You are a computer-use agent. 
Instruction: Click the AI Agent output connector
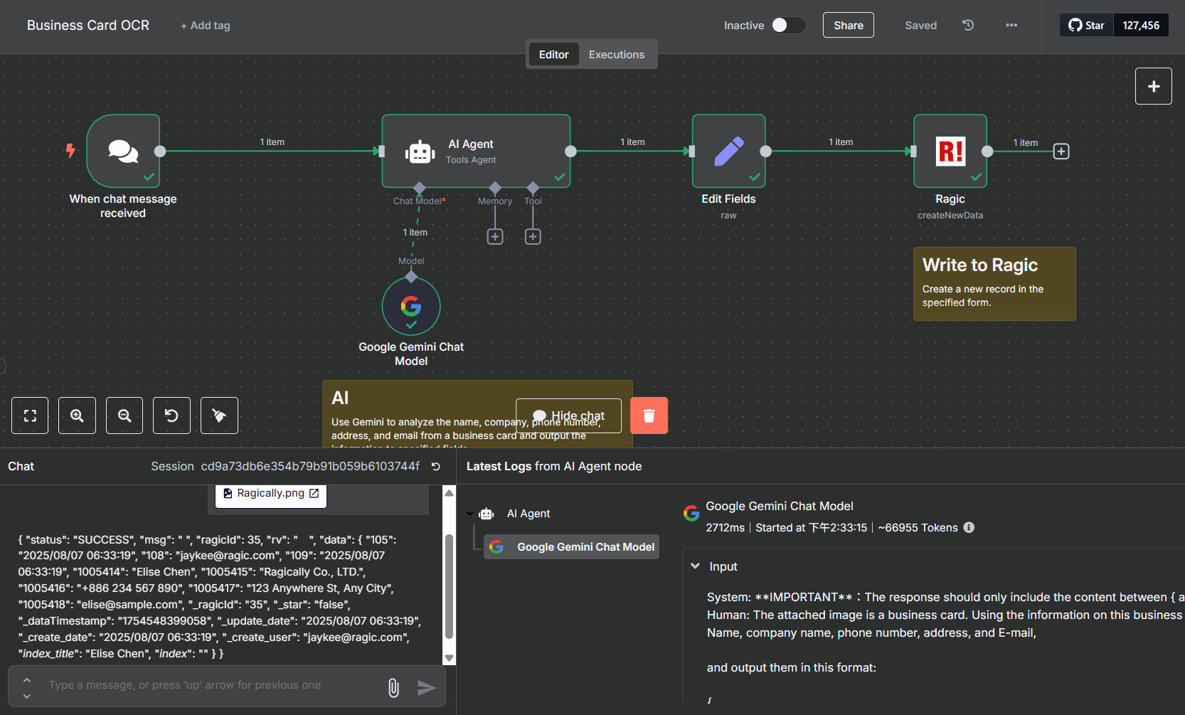coord(570,151)
